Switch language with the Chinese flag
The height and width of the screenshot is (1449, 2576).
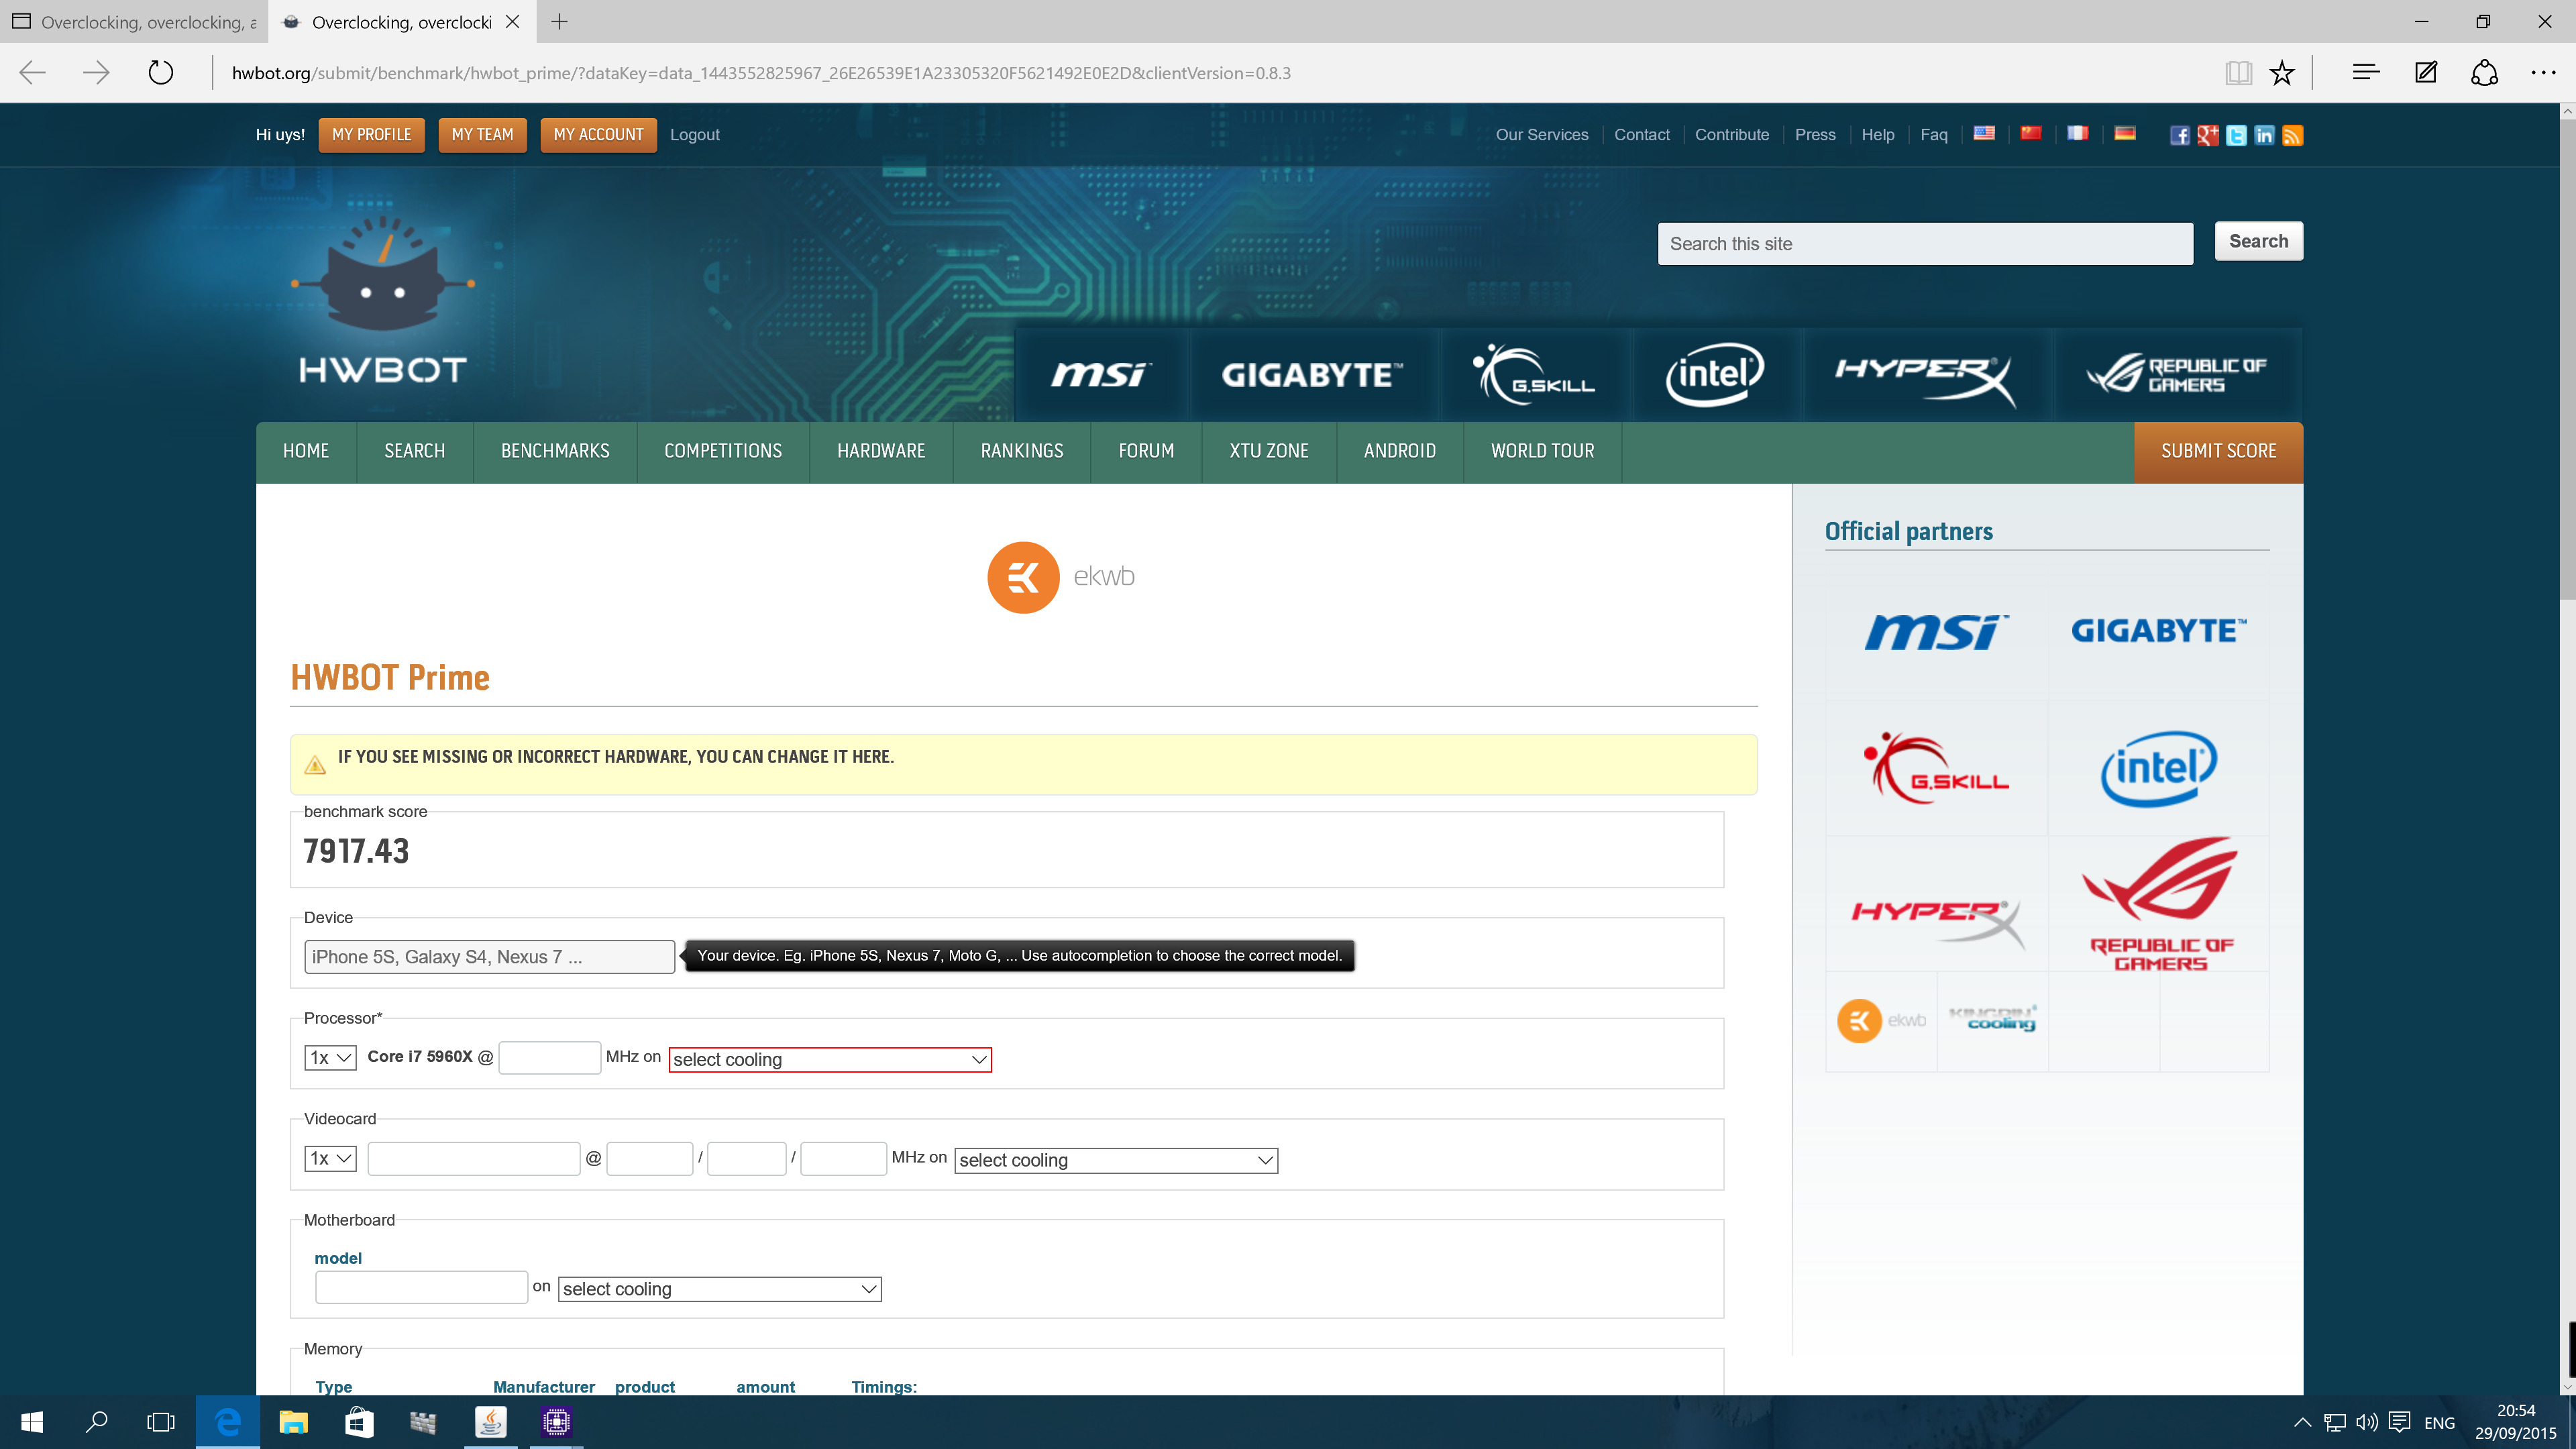(2030, 133)
